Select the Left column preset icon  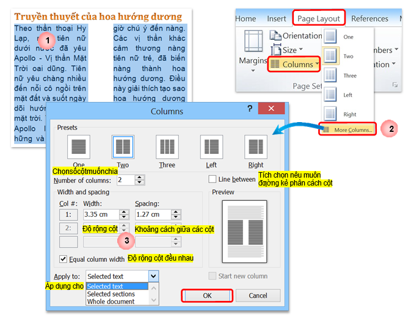[x=211, y=146]
